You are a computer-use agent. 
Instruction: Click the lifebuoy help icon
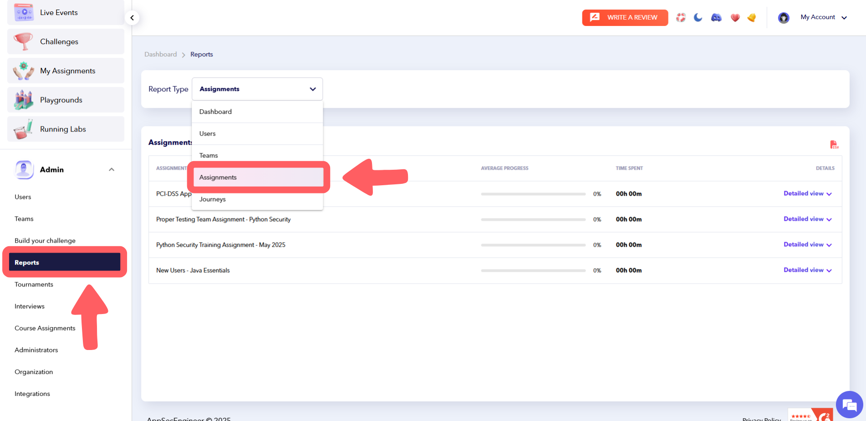[x=681, y=18]
